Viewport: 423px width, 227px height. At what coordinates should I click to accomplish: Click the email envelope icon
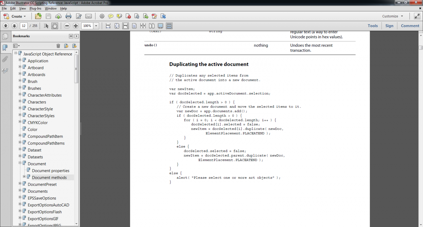coord(89,16)
